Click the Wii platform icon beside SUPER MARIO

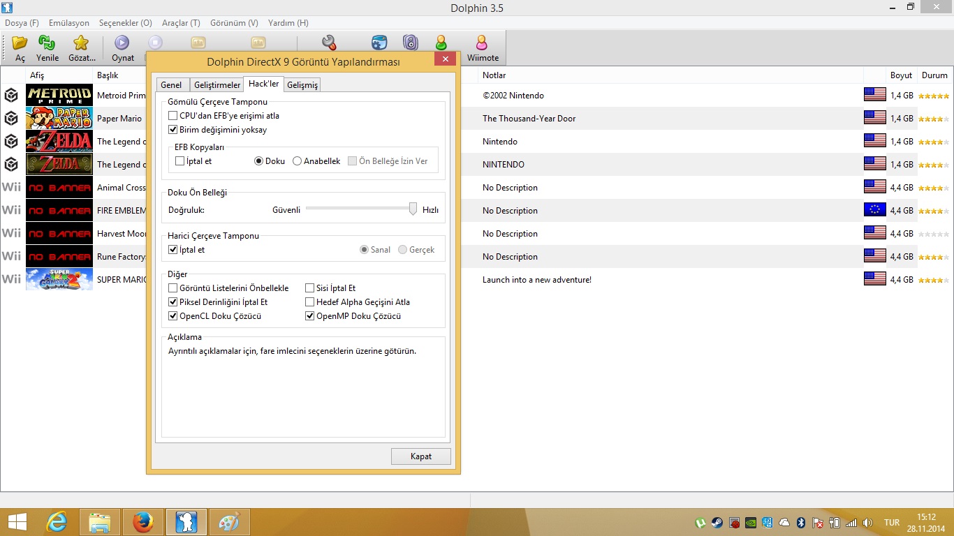[x=11, y=279]
